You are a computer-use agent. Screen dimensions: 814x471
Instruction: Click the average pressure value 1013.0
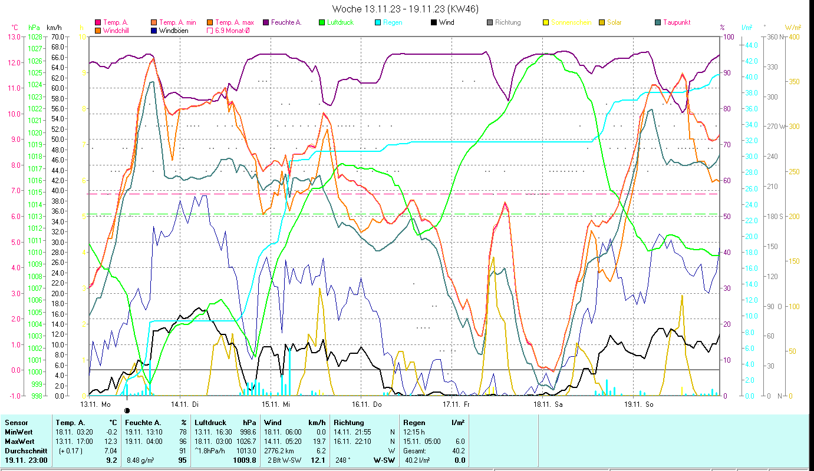coord(246,451)
